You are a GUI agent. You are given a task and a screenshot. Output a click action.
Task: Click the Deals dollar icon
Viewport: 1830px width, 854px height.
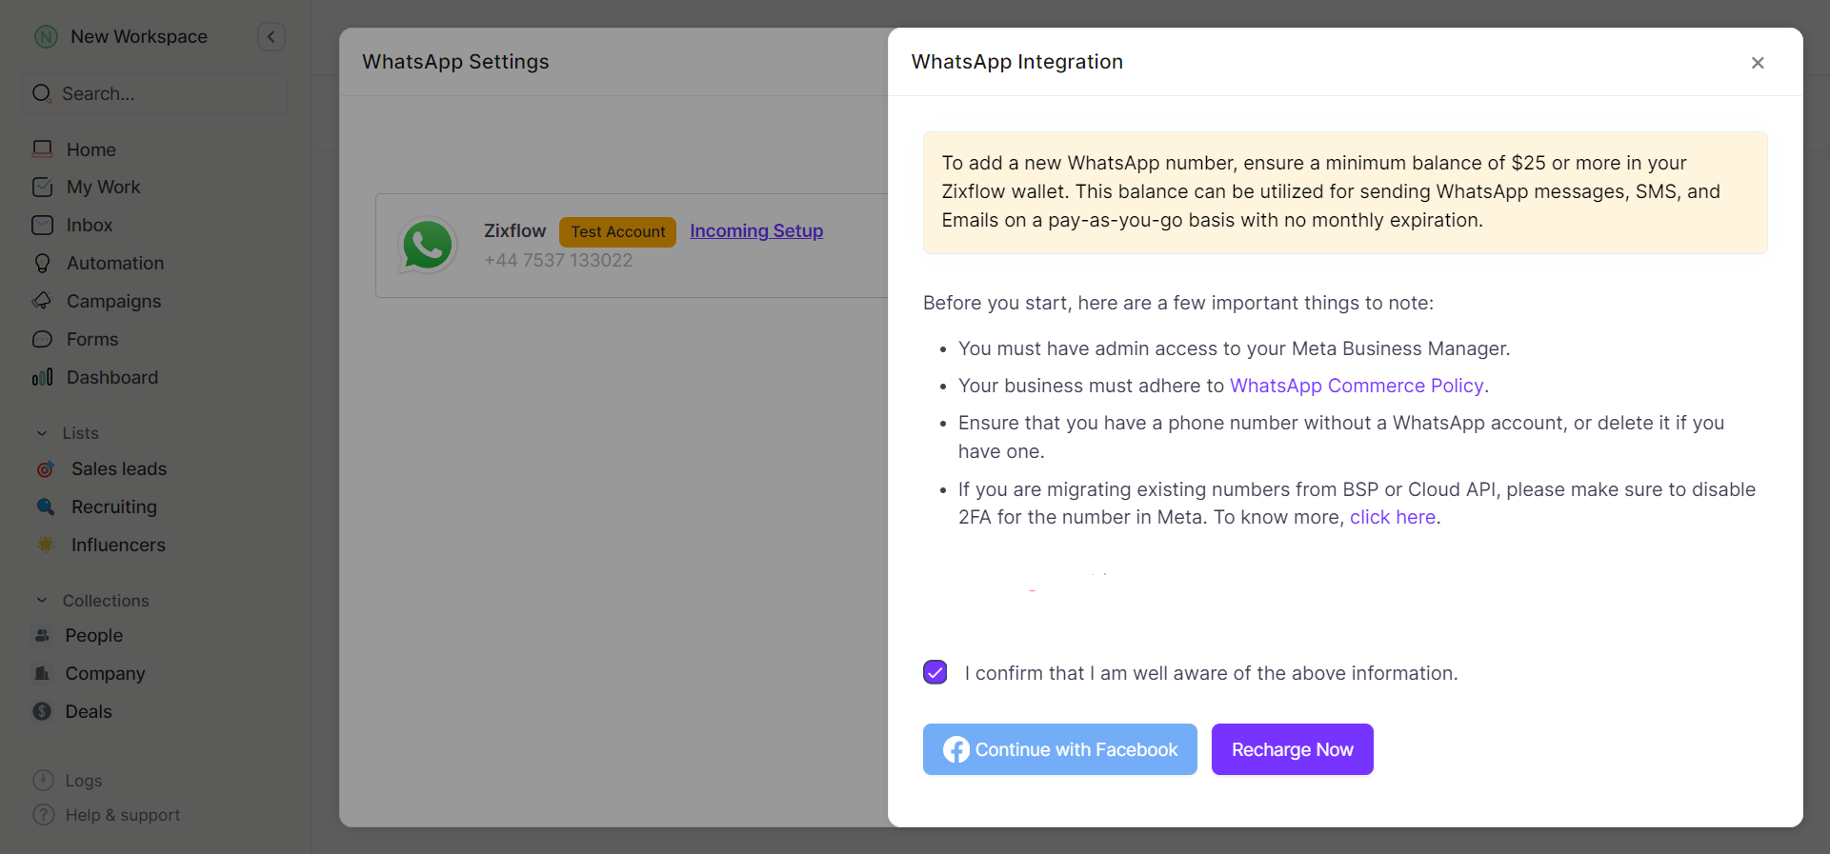42,711
